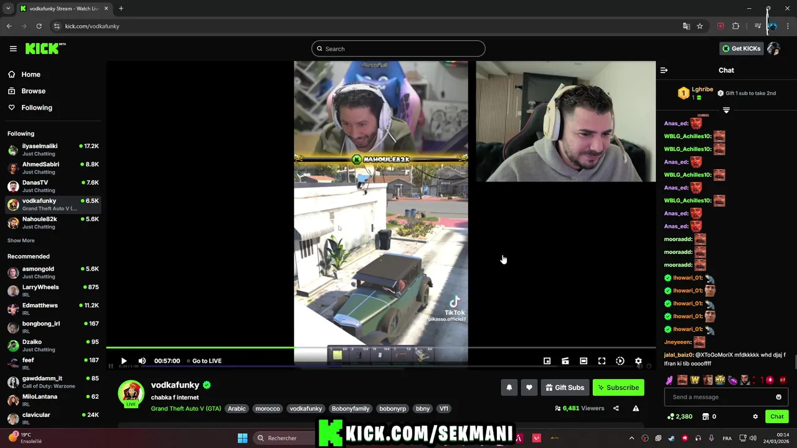Open a new browser tab
797x448 pixels.
pos(121,9)
